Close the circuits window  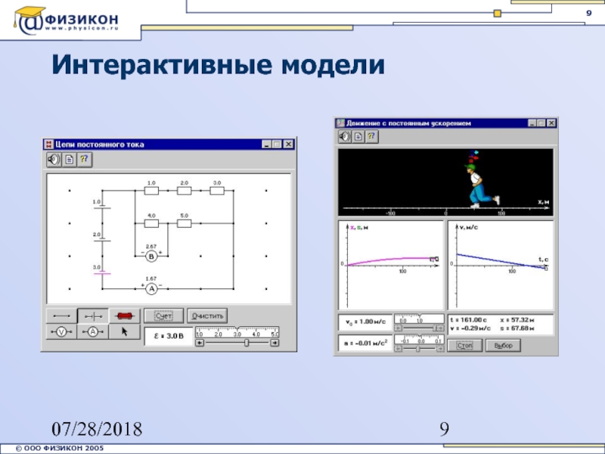288,145
